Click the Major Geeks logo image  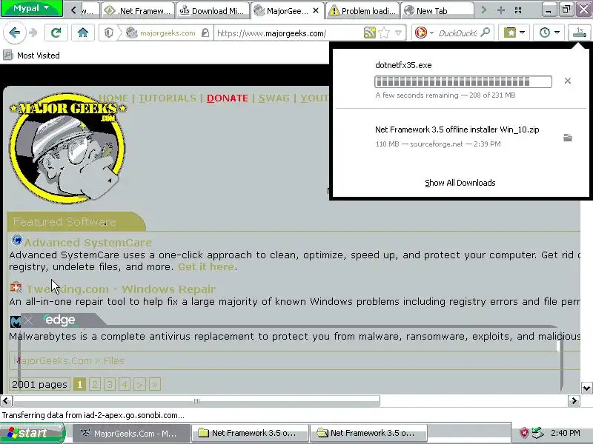tap(67, 148)
